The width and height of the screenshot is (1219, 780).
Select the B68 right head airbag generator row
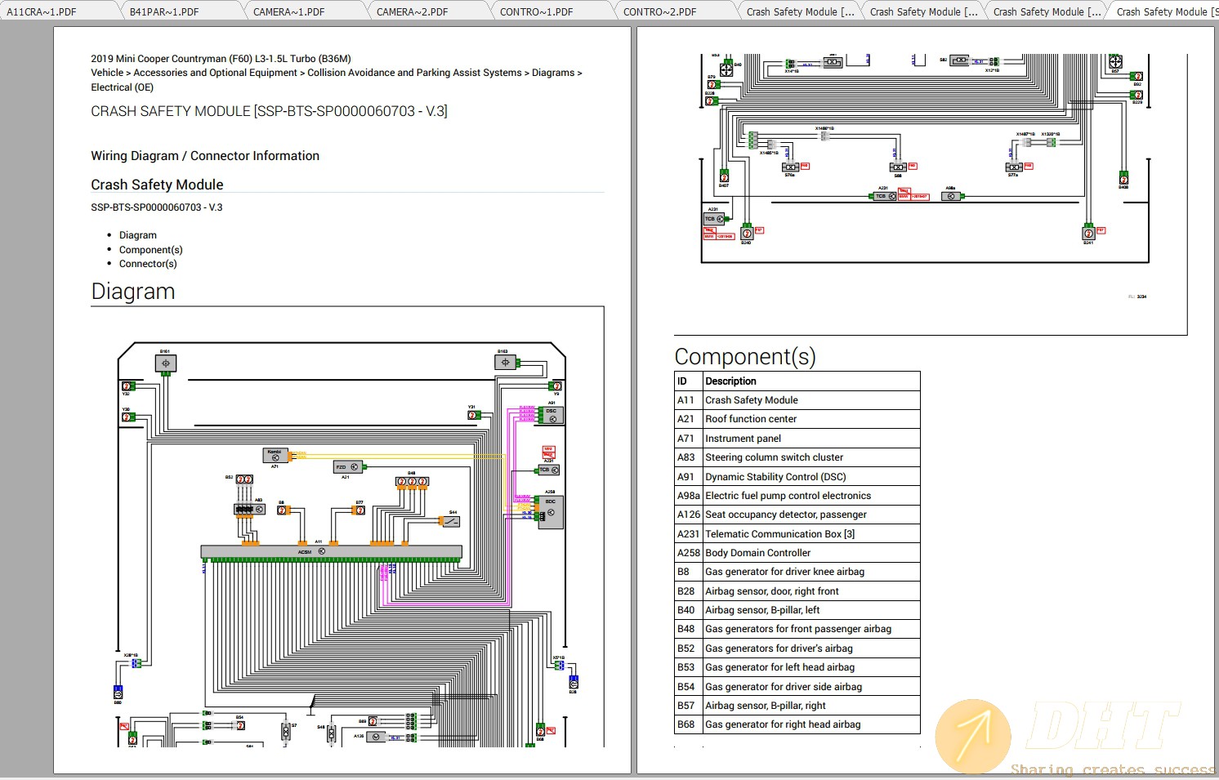[x=797, y=724]
